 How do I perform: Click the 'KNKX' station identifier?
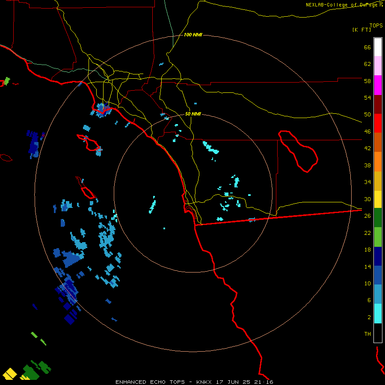[204, 382]
